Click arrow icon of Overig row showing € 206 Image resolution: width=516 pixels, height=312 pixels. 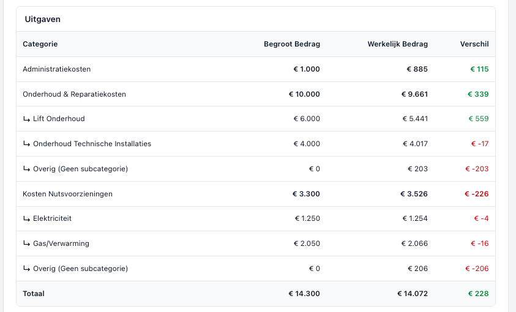(26, 269)
